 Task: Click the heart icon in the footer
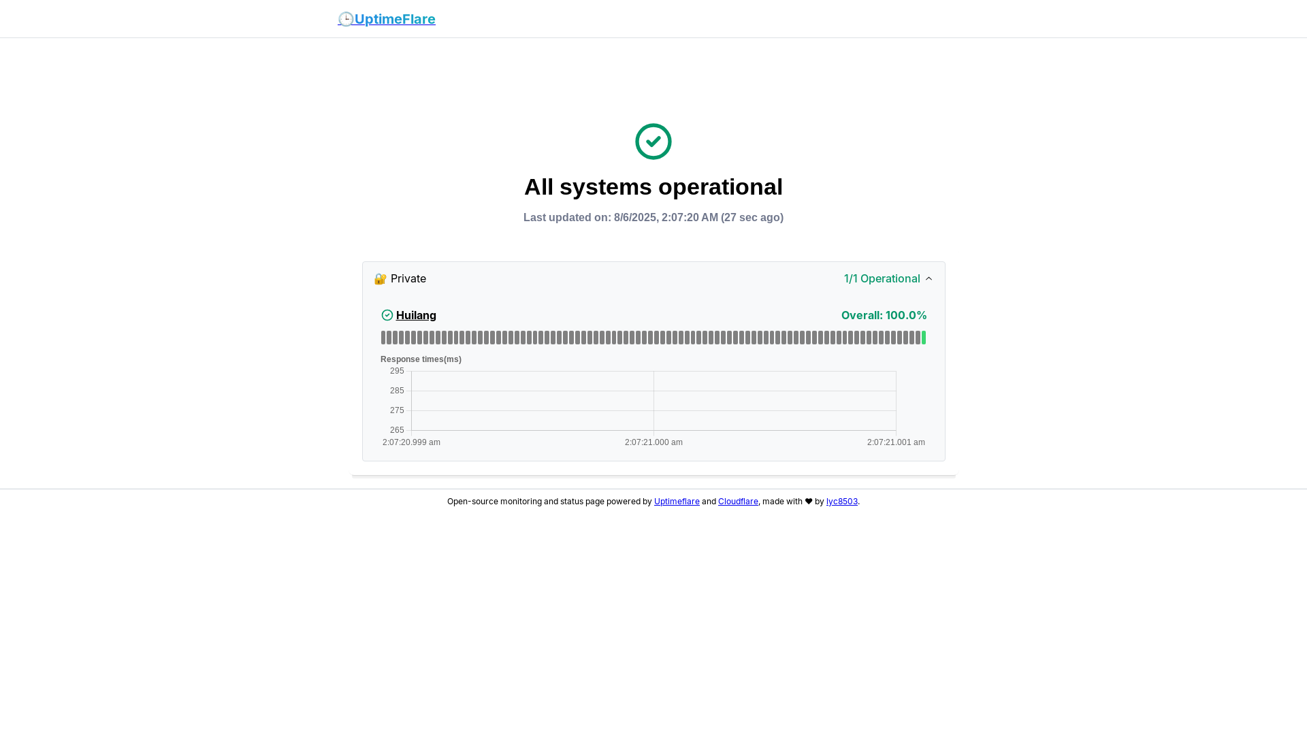coord(809,502)
